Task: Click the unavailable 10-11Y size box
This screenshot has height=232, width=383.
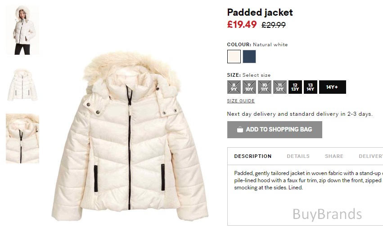Action: (264, 87)
